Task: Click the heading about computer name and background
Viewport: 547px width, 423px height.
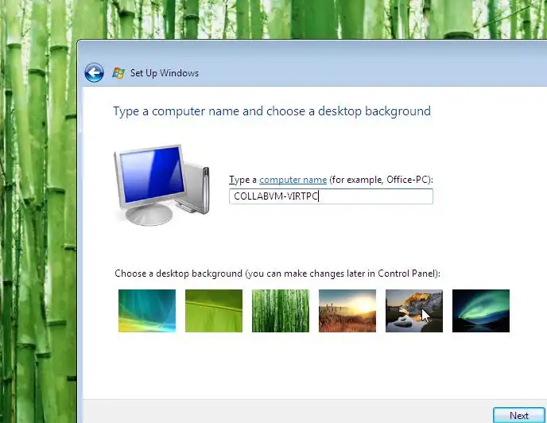Action: click(272, 111)
